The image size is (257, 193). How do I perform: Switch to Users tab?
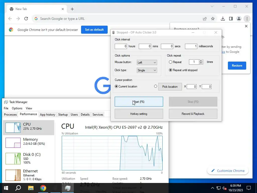74,115
